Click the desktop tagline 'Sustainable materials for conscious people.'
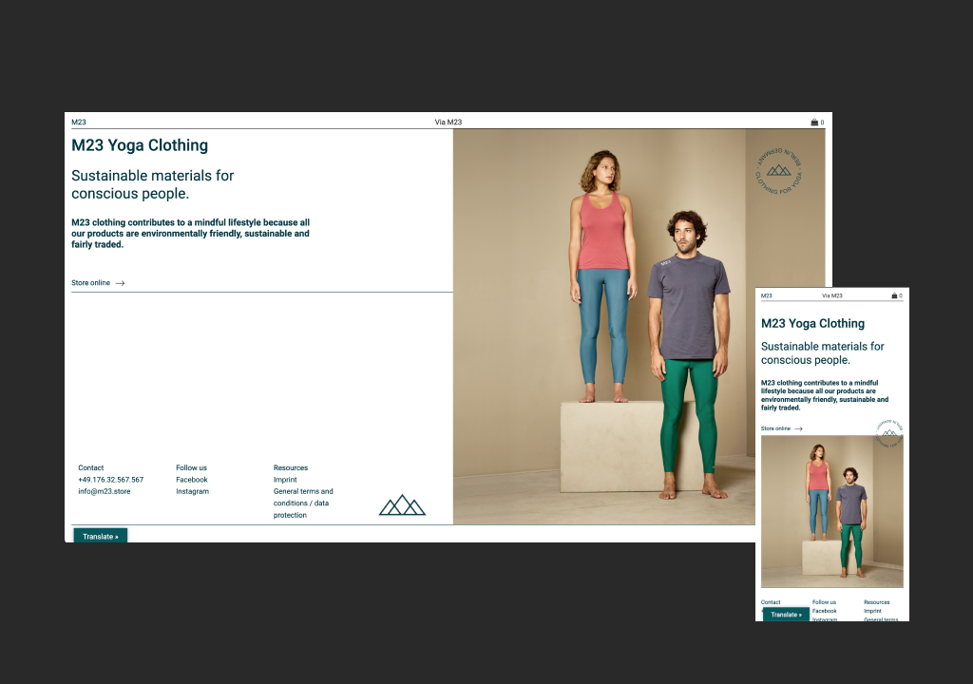Viewport: 973px width, 684px height. point(153,184)
